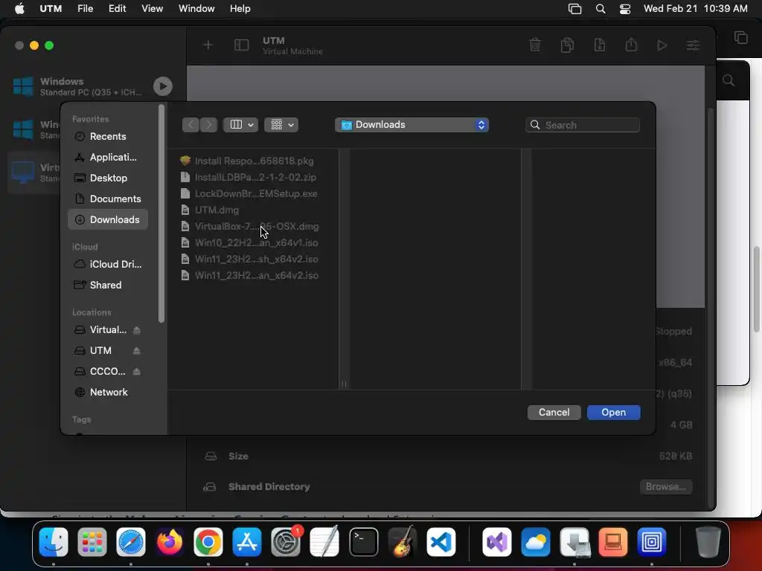Open the UTM application menu
762x571 pixels.
(x=51, y=9)
